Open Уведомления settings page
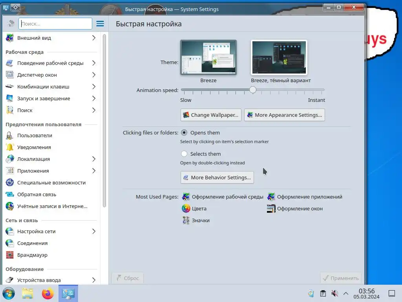402x302 pixels. coord(51,147)
